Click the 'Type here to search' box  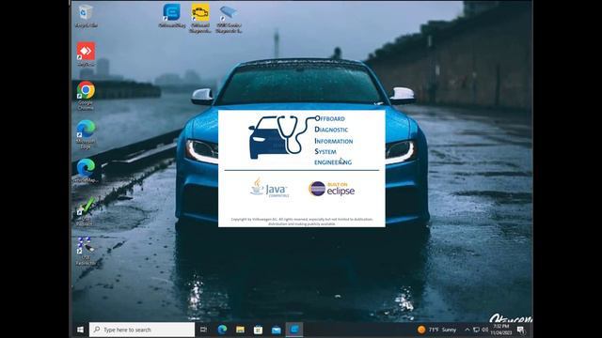tap(142, 330)
